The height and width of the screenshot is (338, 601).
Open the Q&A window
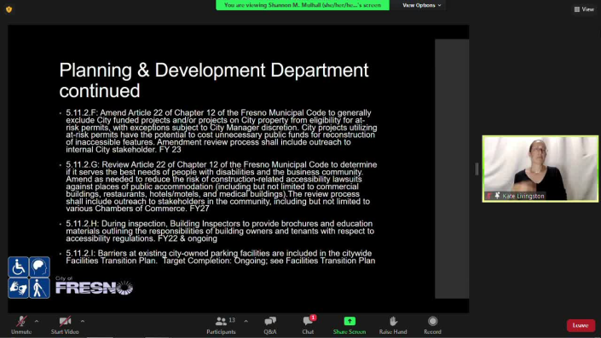270,325
